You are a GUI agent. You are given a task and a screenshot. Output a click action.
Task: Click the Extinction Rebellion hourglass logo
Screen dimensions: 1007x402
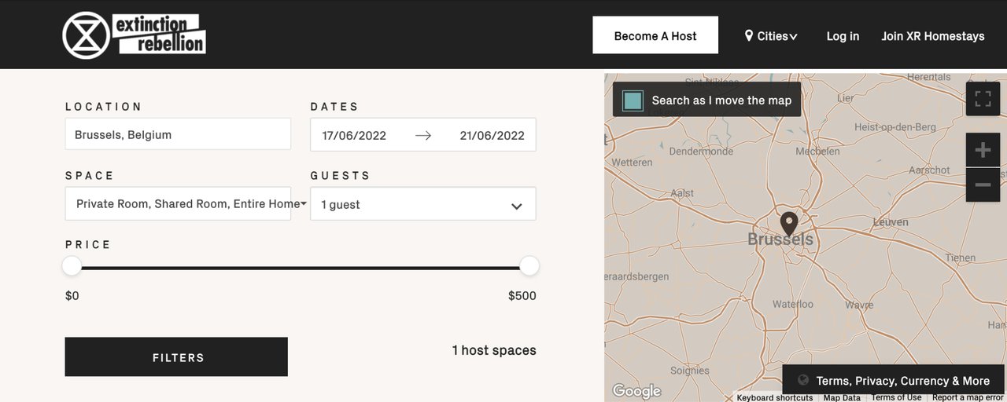(86, 35)
